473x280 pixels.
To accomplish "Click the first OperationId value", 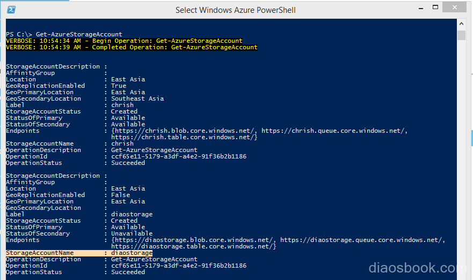I will tap(179, 156).
